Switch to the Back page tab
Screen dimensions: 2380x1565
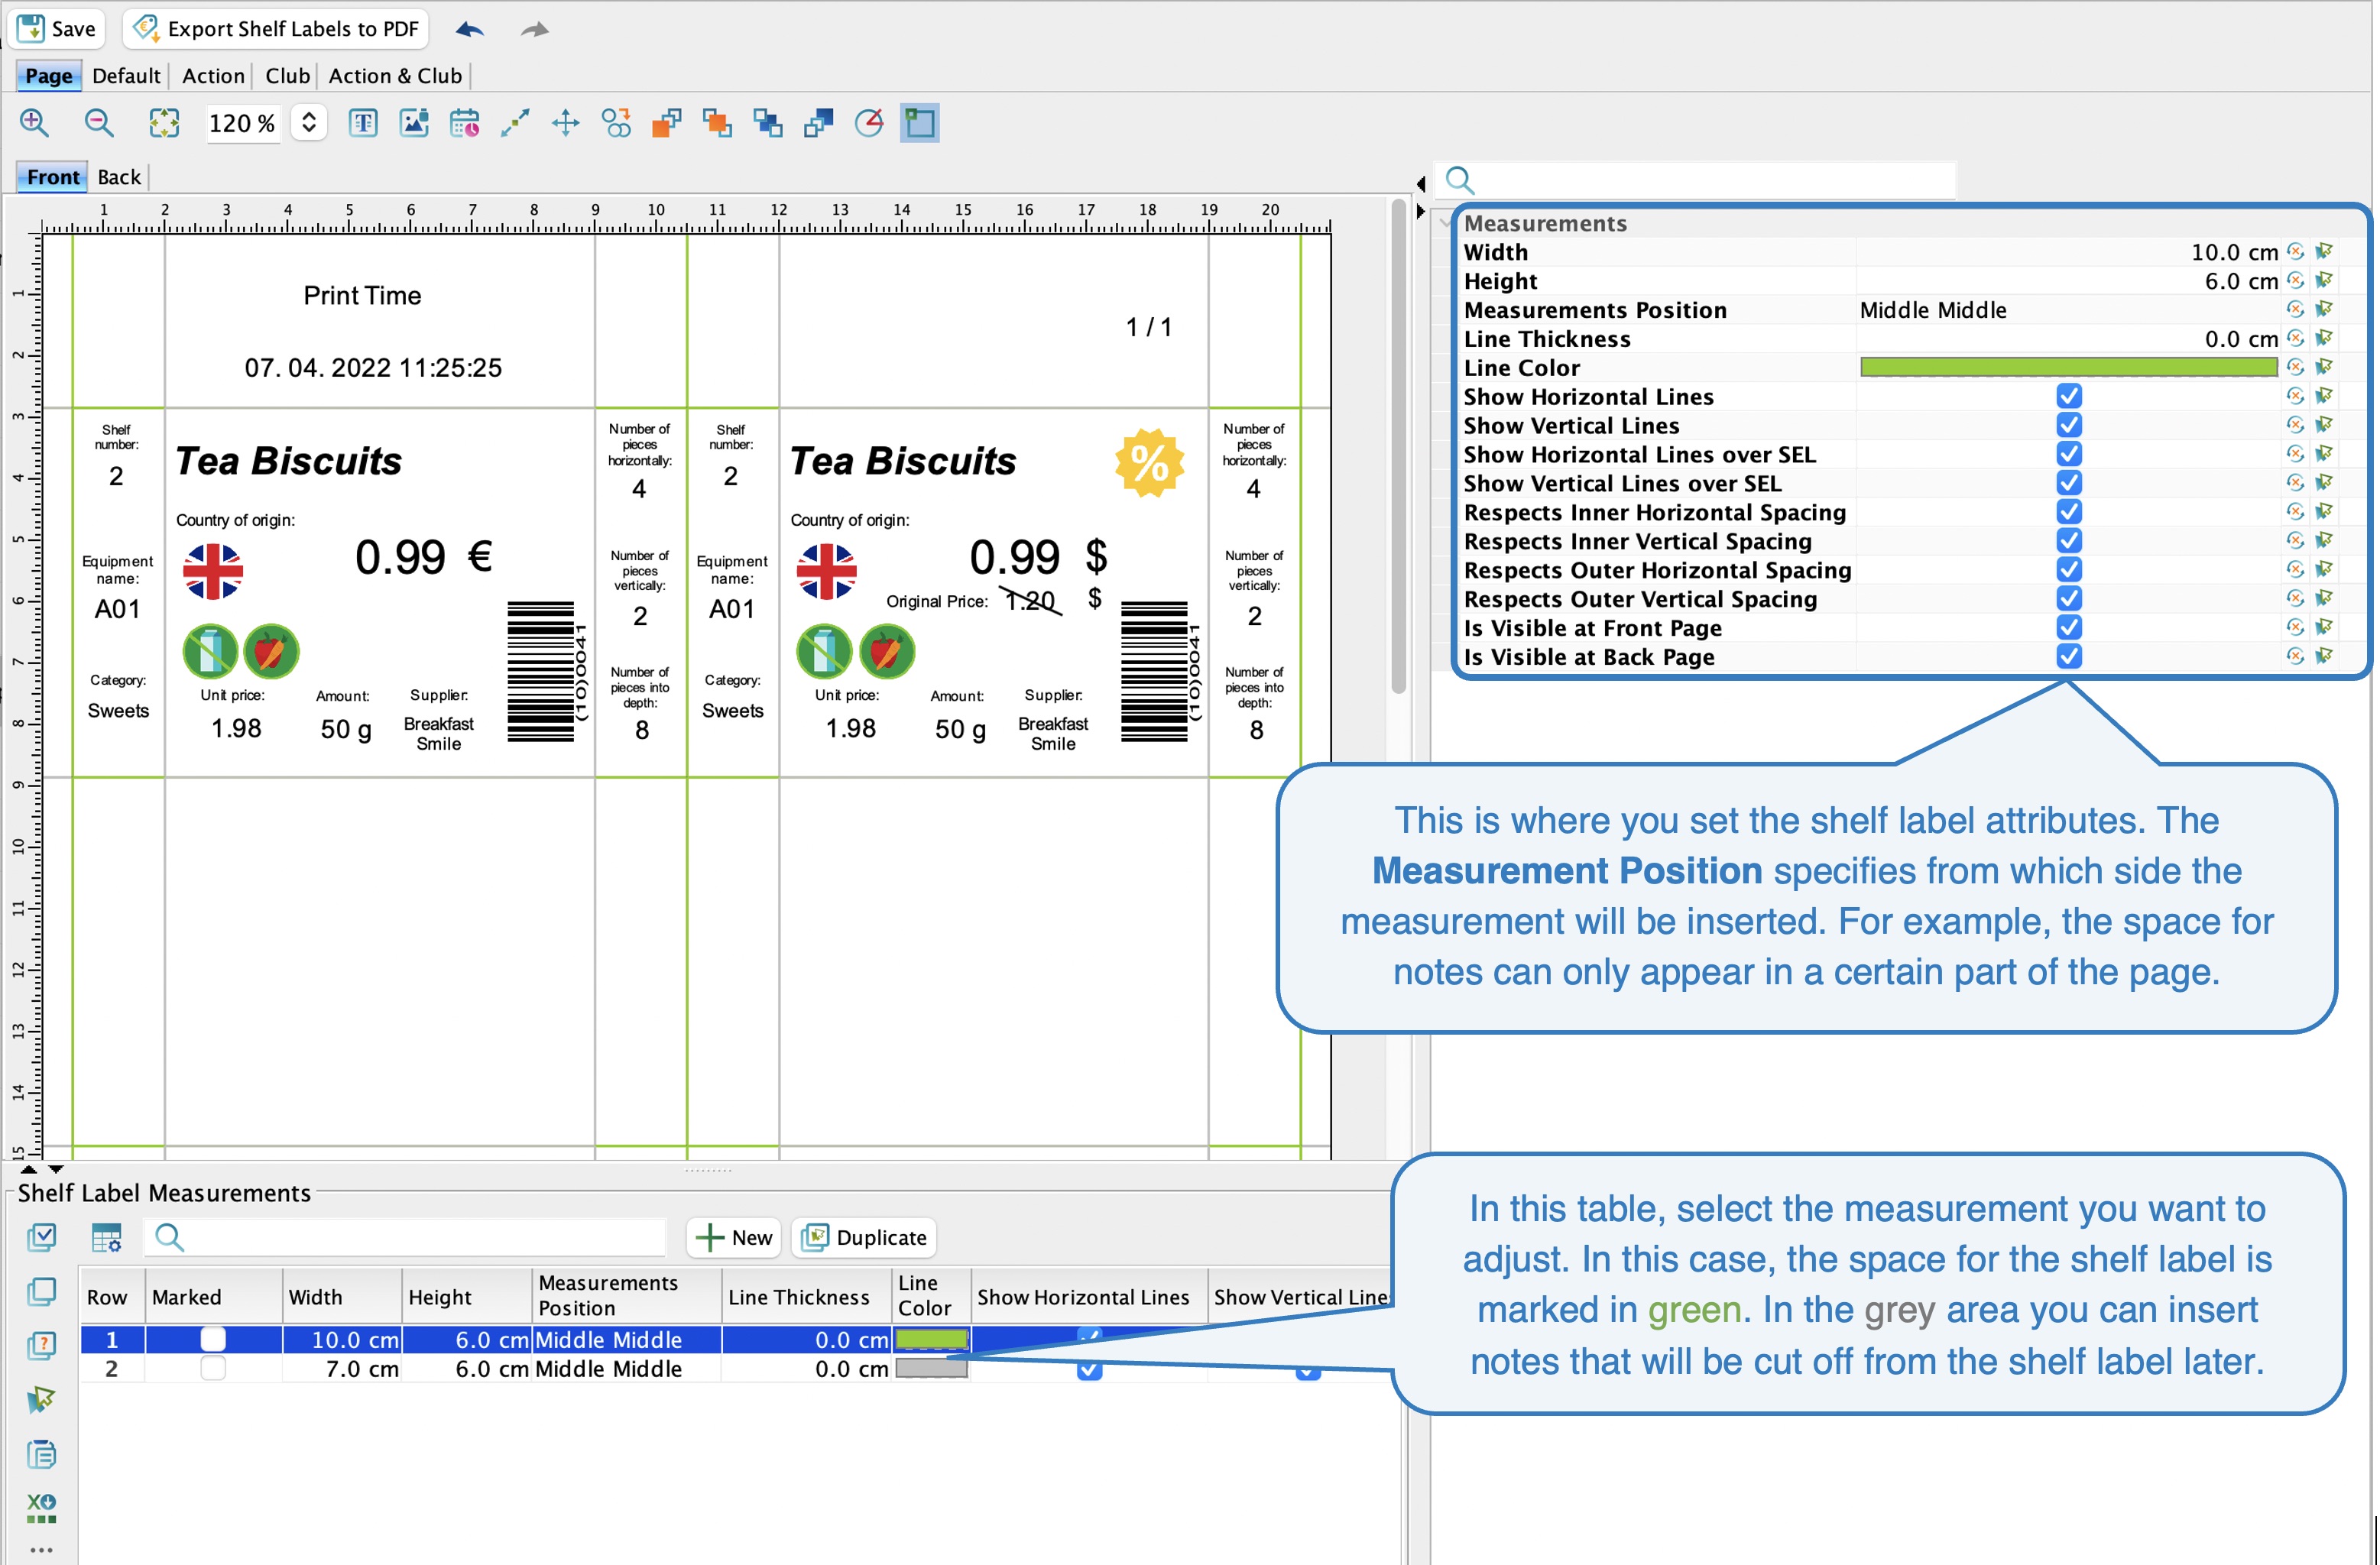[119, 177]
